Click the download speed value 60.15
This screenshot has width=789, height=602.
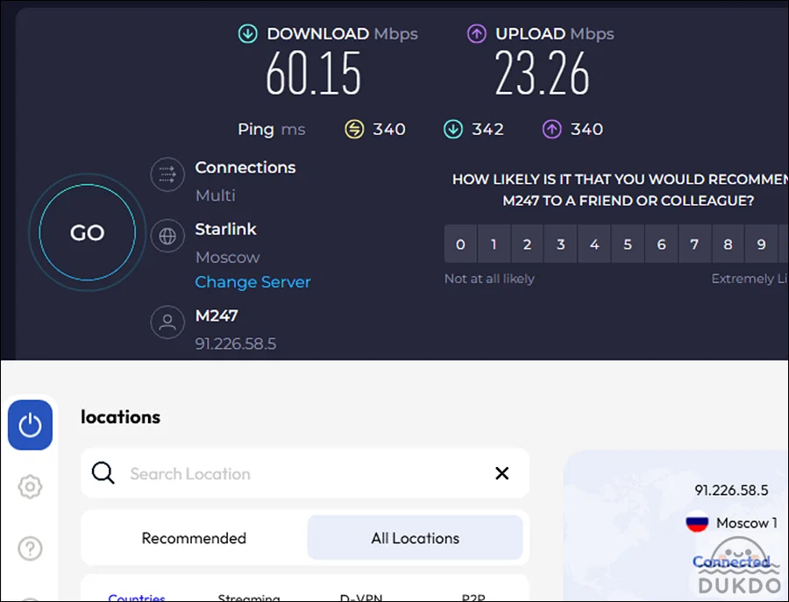314,74
